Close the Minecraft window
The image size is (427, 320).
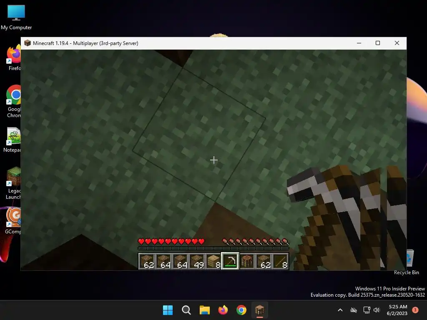pyautogui.click(x=397, y=43)
